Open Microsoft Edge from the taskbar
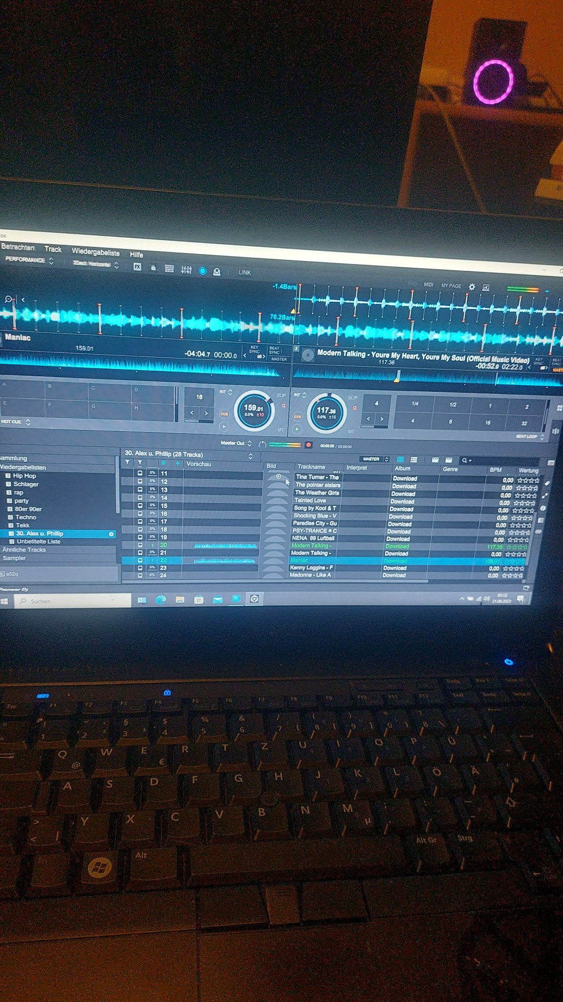The height and width of the screenshot is (1002, 563). (x=161, y=600)
